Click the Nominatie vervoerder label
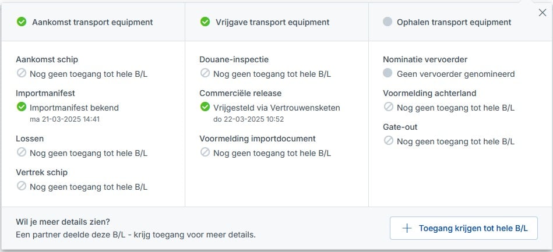Viewport: 553px width, 252px height. point(425,59)
